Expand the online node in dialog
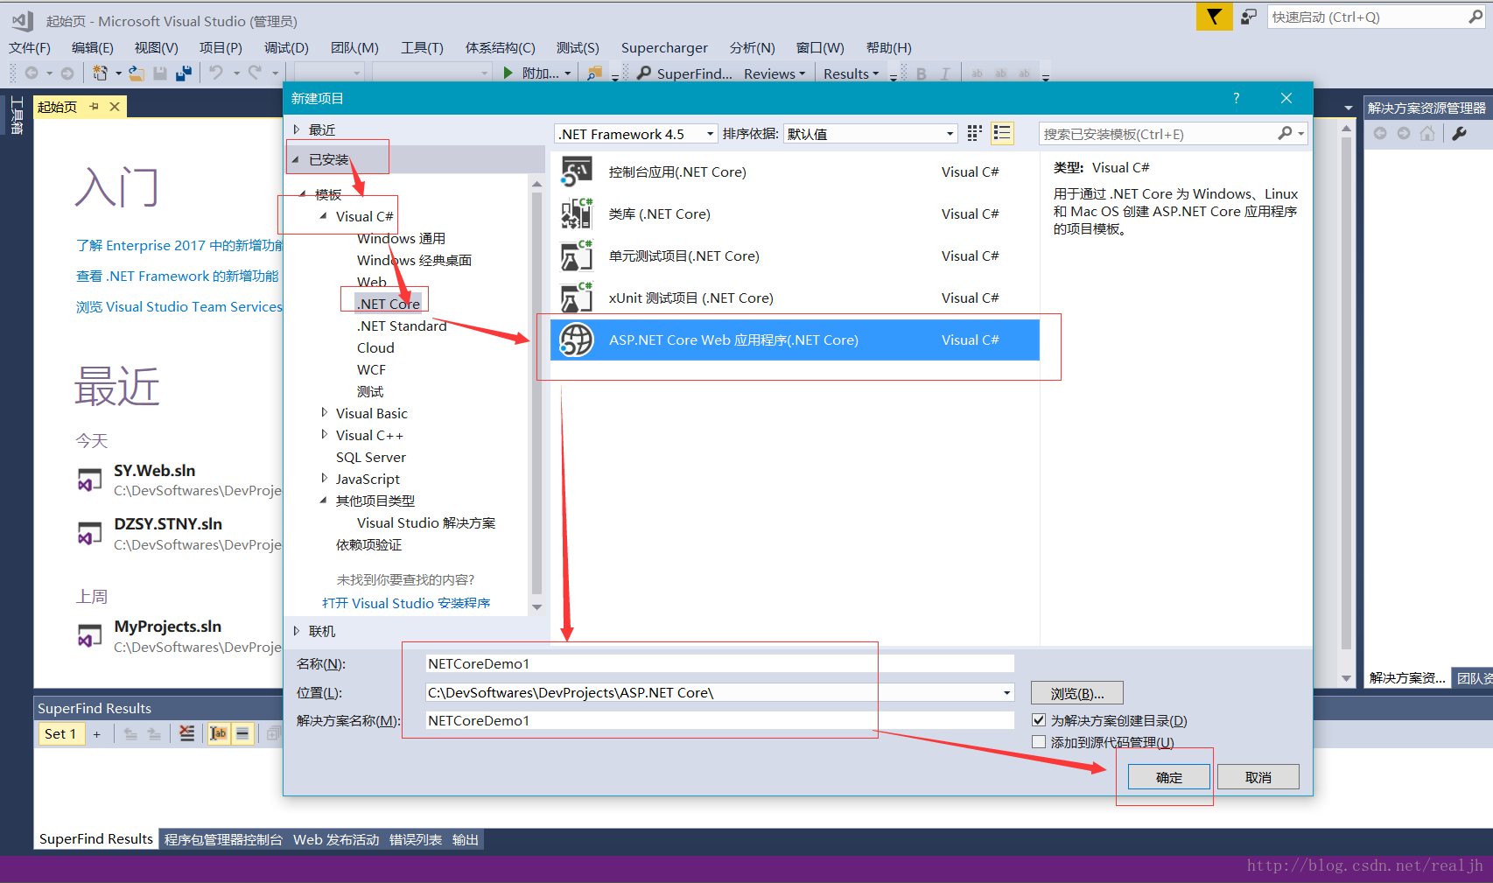This screenshot has height=883, width=1493. 297,631
